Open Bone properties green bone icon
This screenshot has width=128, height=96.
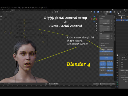[x=117, y=85]
